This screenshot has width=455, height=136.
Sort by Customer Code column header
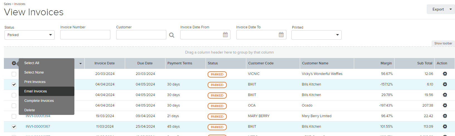point(273,63)
